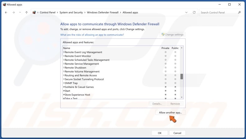This screenshot has width=246, height=139.
Task: Click the Public column header
Action: (175, 48)
